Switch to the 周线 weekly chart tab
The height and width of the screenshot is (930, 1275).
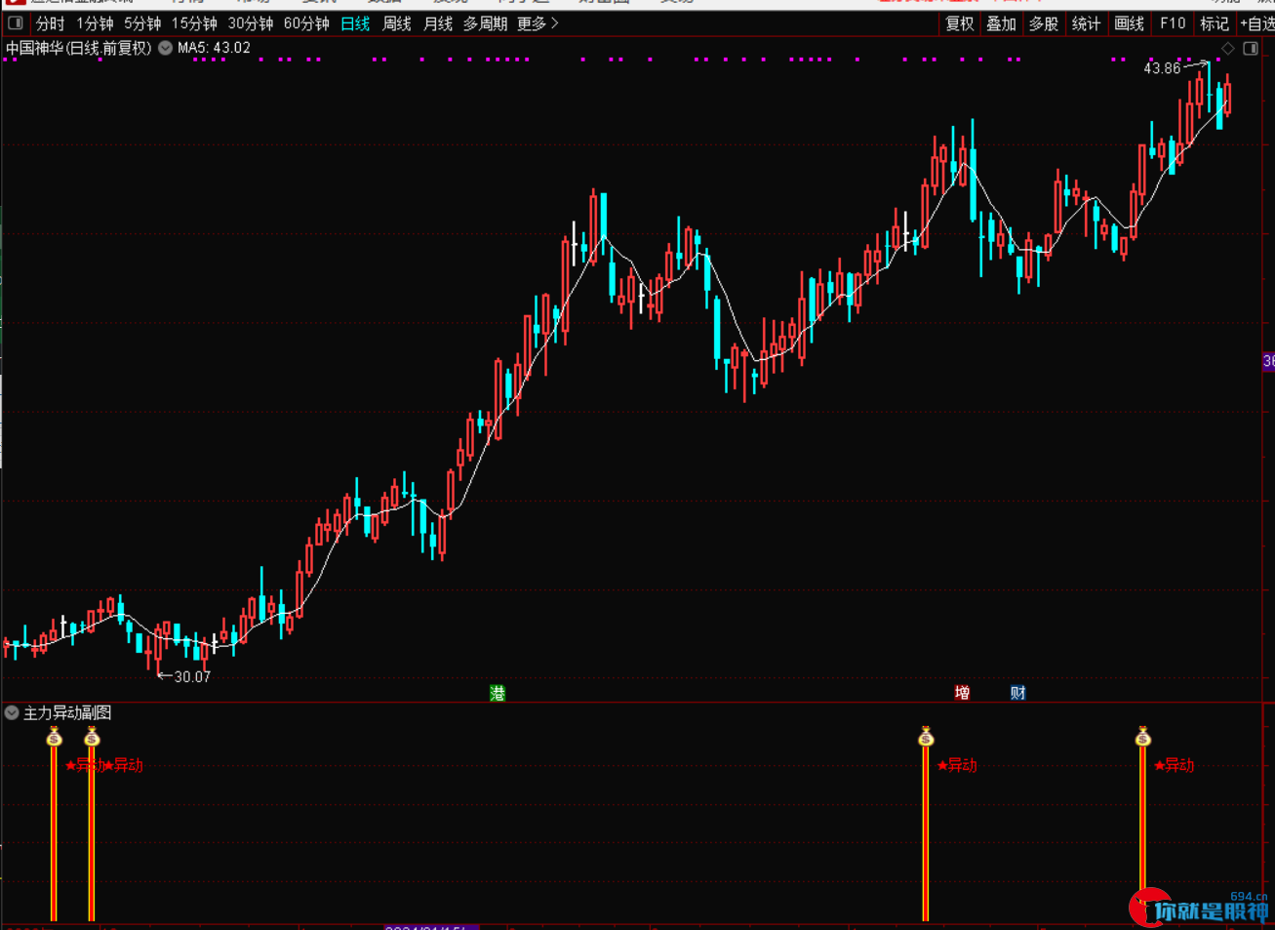coord(397,23)
